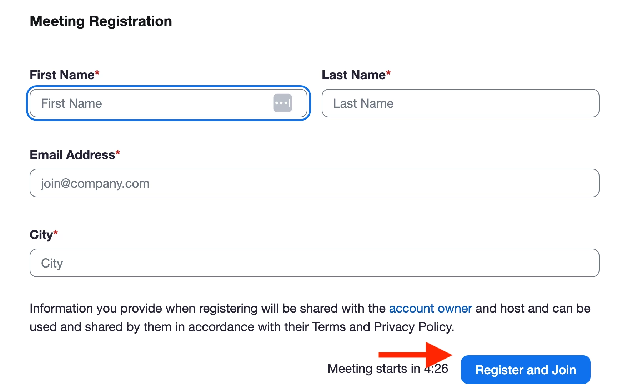Screen dimensions: 627x391
Task: Click the Email Address label
Action: click(x=72, y=155)
